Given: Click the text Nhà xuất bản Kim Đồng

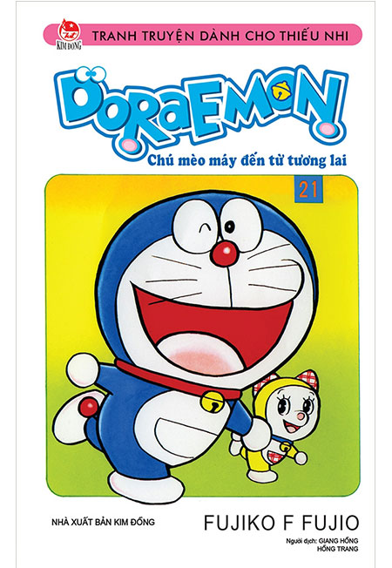Looking at the screenshot, I should click(104, 522).
